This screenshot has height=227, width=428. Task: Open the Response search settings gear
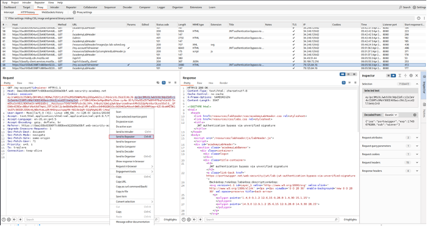click(189, 220)
